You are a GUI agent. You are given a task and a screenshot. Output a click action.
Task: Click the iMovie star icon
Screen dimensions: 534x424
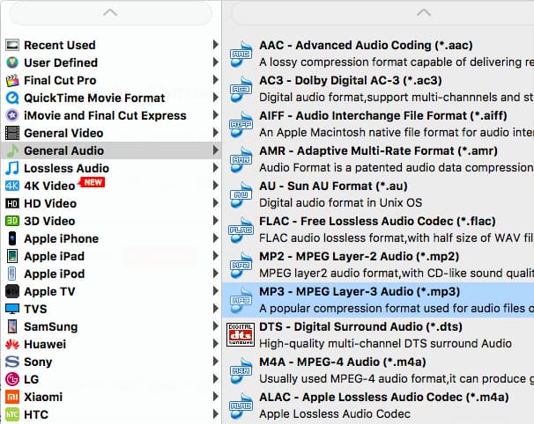tap(12, 115)
